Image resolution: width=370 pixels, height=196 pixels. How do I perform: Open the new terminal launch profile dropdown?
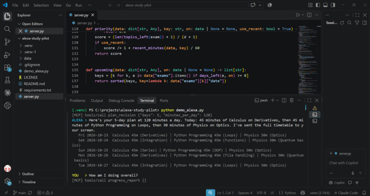click(x=277, y=101)
